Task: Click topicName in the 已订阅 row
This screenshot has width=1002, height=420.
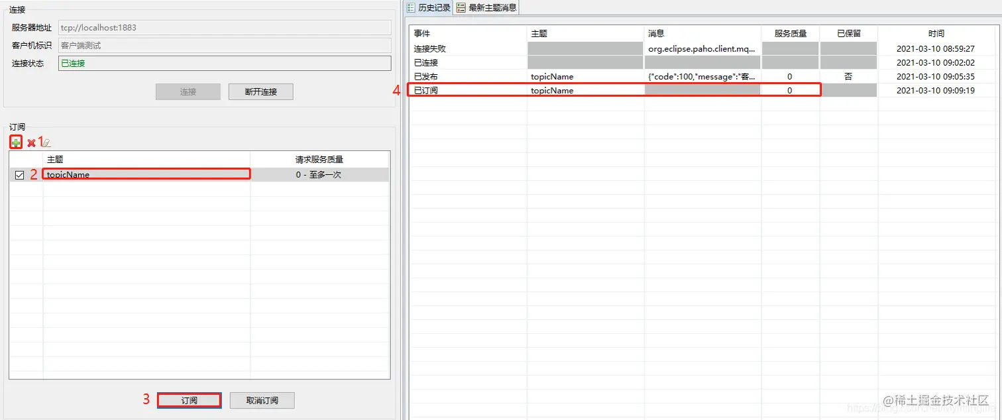Action: (x=552, y=91)
